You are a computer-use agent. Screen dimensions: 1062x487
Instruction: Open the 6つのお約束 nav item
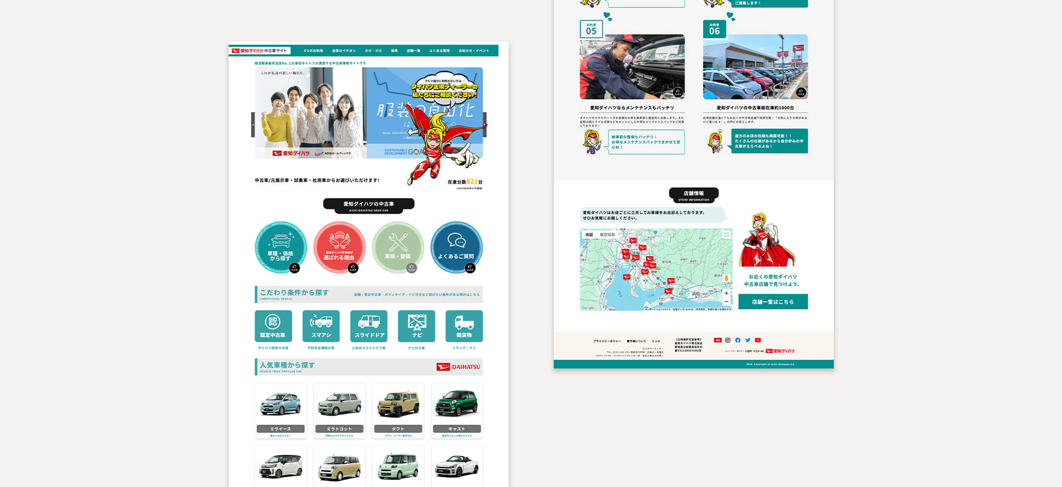[313, 51]
